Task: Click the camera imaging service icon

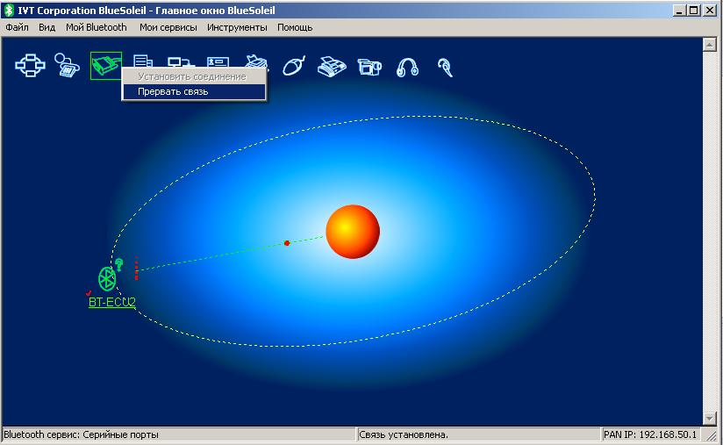Action: [369, 66]
